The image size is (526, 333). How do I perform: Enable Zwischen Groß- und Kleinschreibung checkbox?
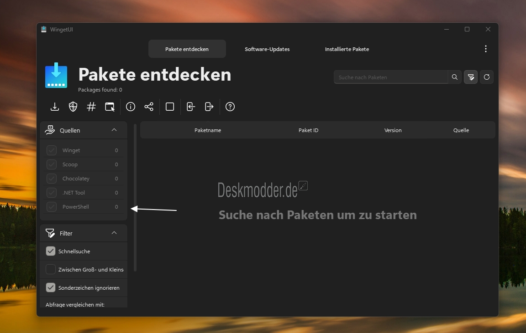51,269
